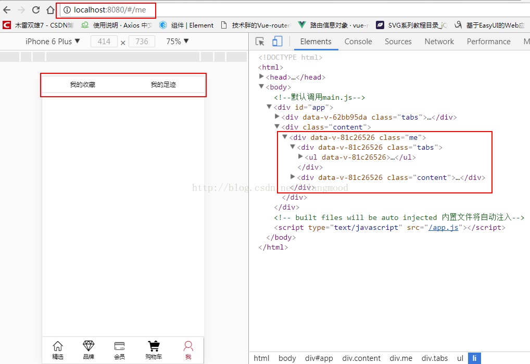530x364 pixels.
Task: Select html in the breadcrumb bar
Action: (x=261, y=358)
